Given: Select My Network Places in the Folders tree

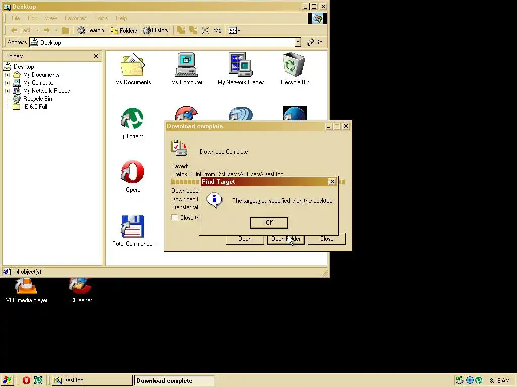Looking at the screenshot, I should [x=46, y=91].
